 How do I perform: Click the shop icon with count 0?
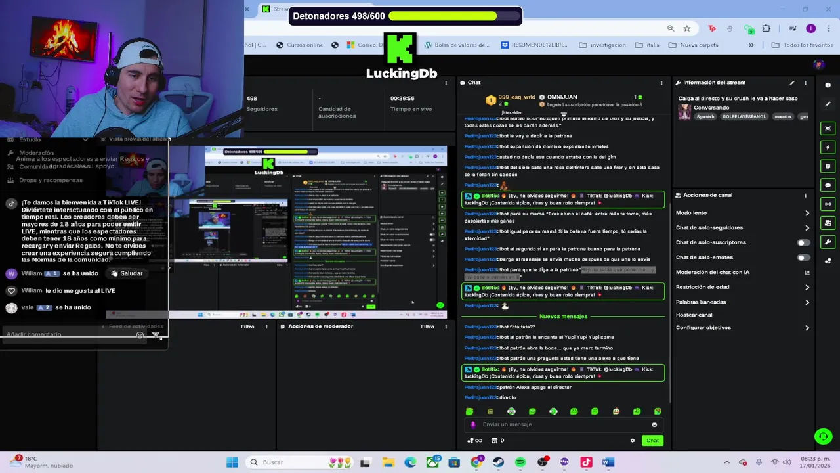497,441
